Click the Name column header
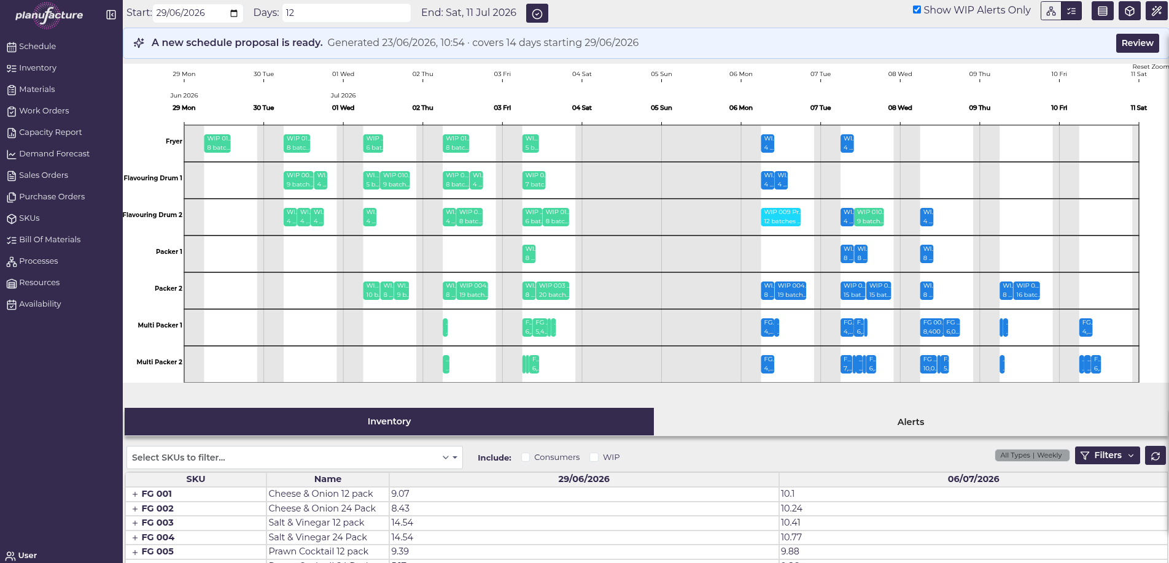1169x563 pixels. point(328,479)
